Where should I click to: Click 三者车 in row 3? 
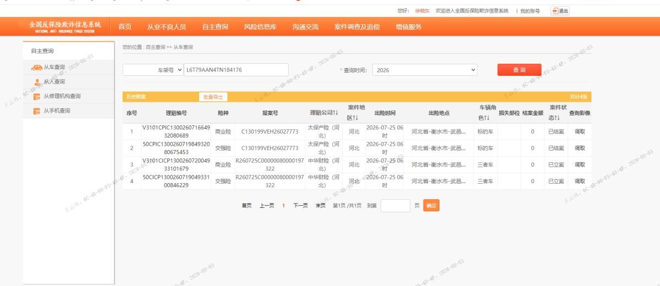[486, 164]
